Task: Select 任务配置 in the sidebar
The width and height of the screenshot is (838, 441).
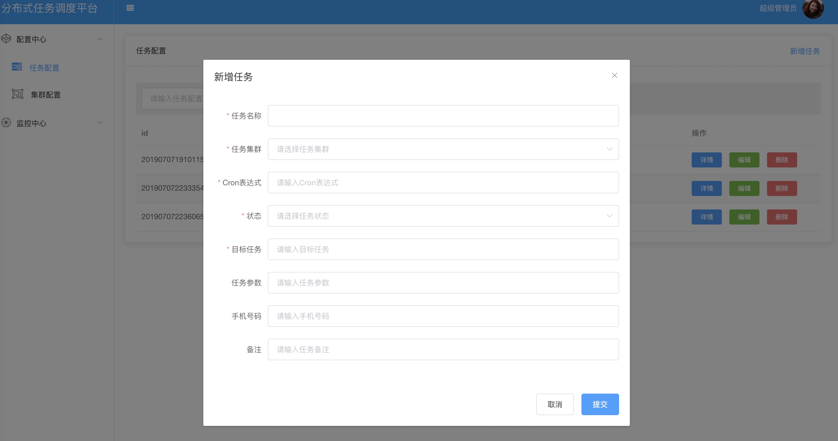Action: (x=44, y=68)
